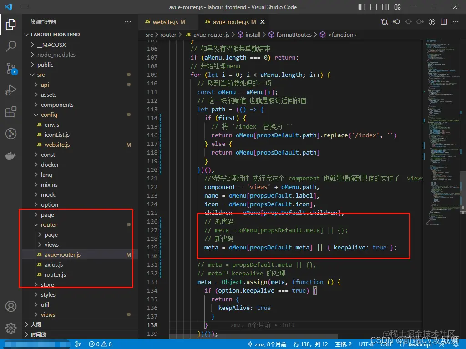The width and height of the screenshot is (466, 349).
Task: Open editor more actions ellipsis
Action: [x=455, y=22]
